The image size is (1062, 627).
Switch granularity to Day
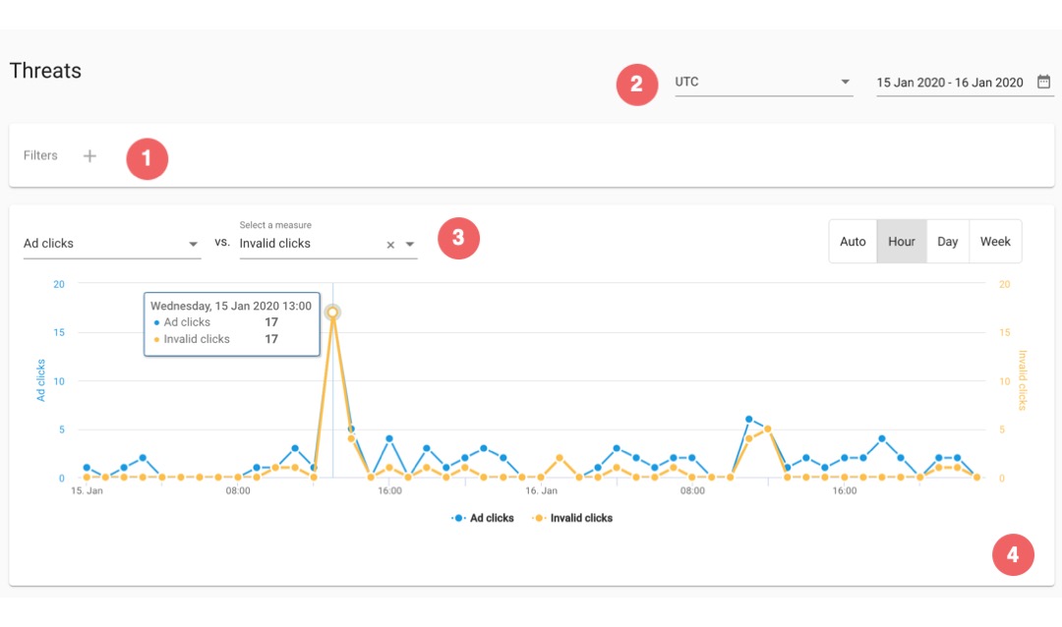point(948,242)
